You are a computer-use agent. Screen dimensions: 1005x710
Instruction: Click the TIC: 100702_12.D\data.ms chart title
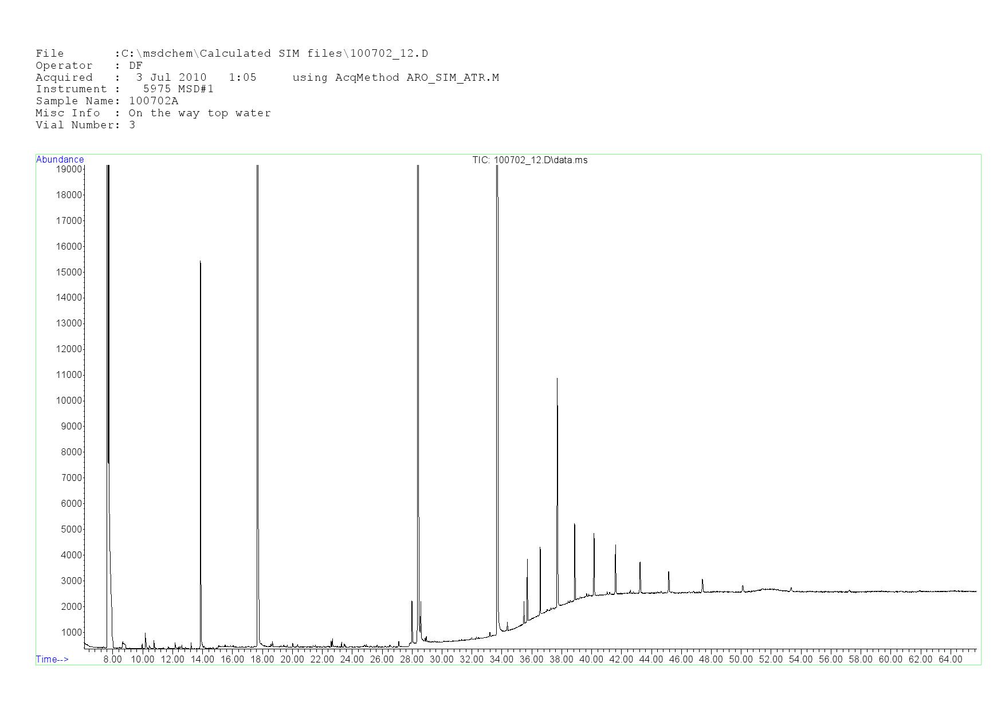click(529, 160)
